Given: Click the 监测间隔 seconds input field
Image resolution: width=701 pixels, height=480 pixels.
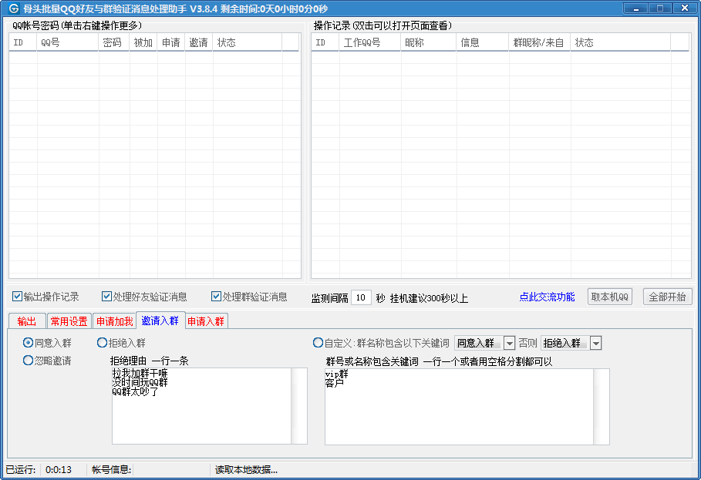Looking at the screenshot, I should point(362,297).
